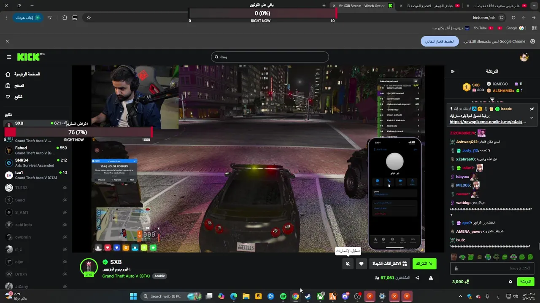Viewport: 540px width, 303px height.
Task: Open a new browser tab
Action: 324,5
